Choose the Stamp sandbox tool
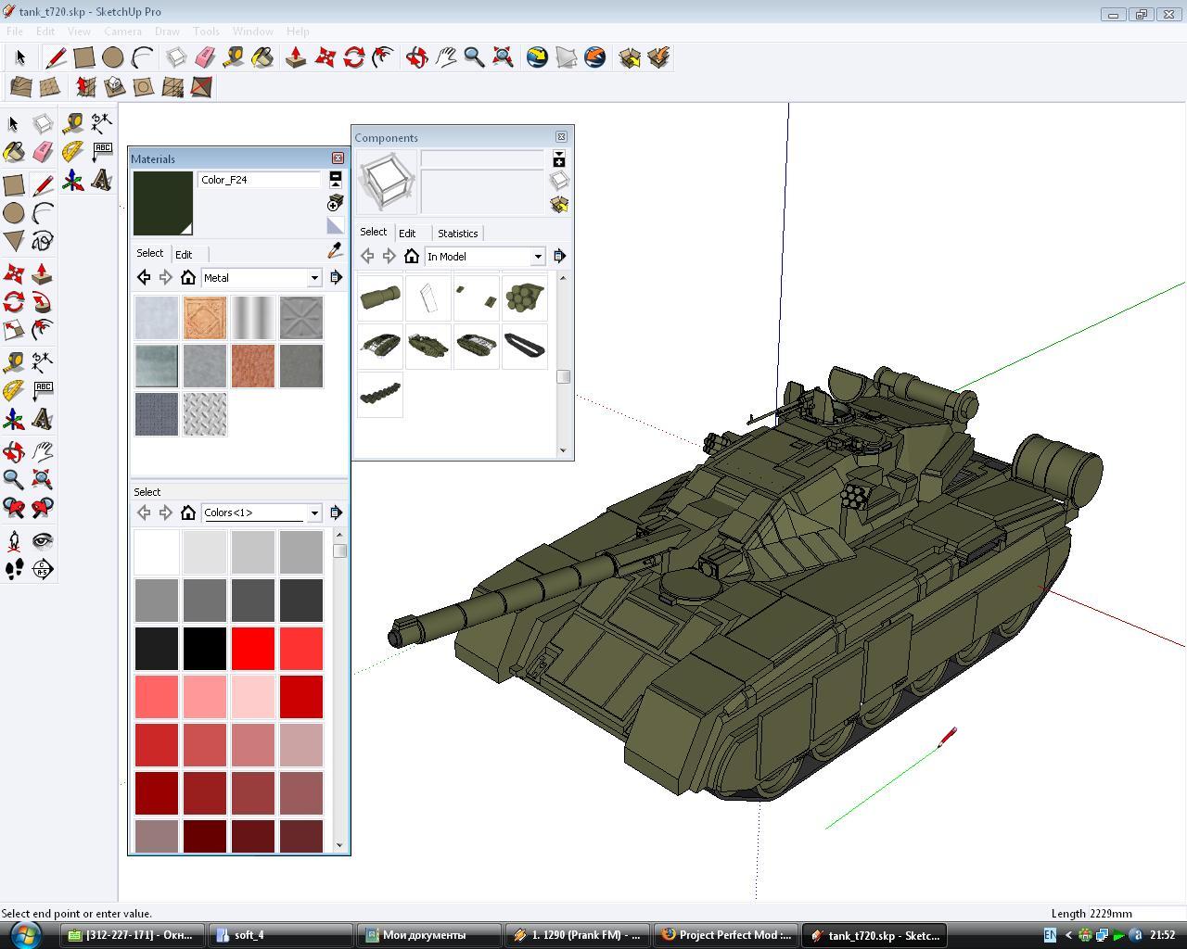 114,87
